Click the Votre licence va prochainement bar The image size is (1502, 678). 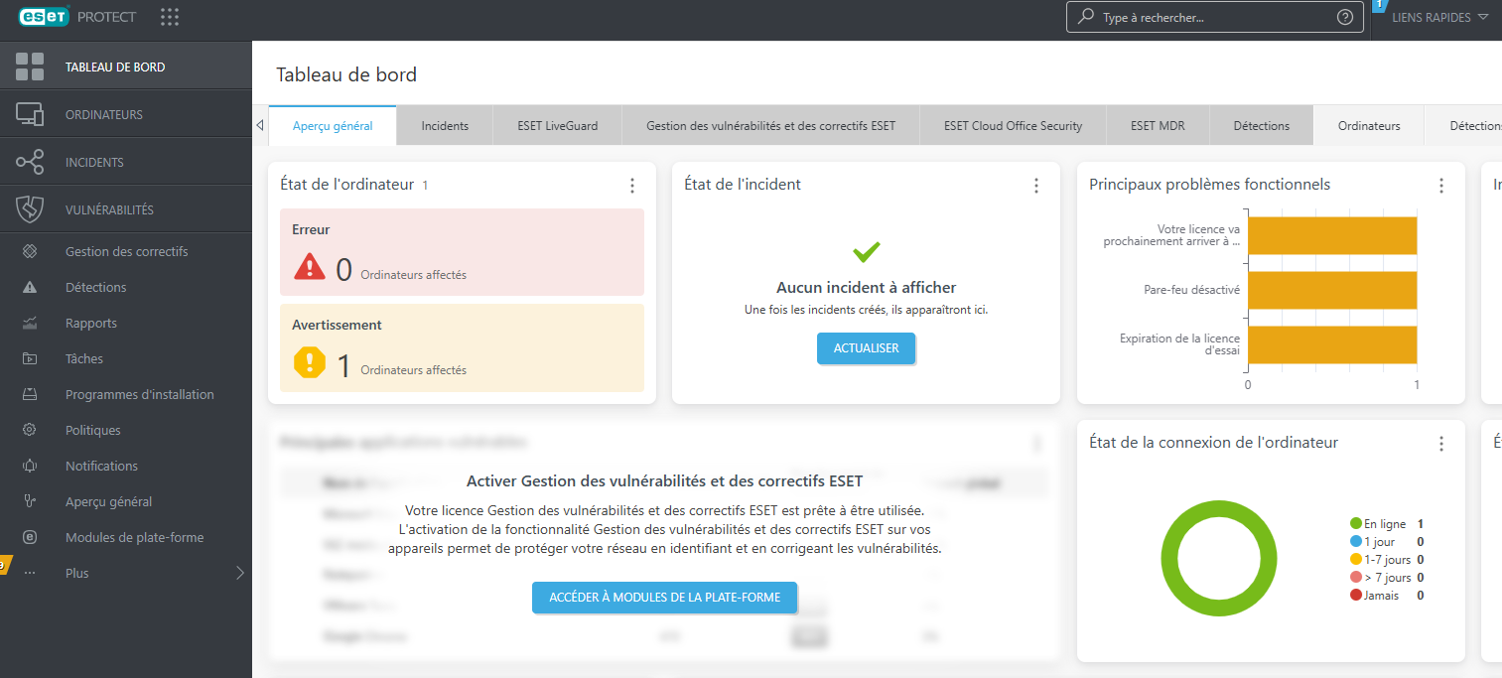point(1332,235)
